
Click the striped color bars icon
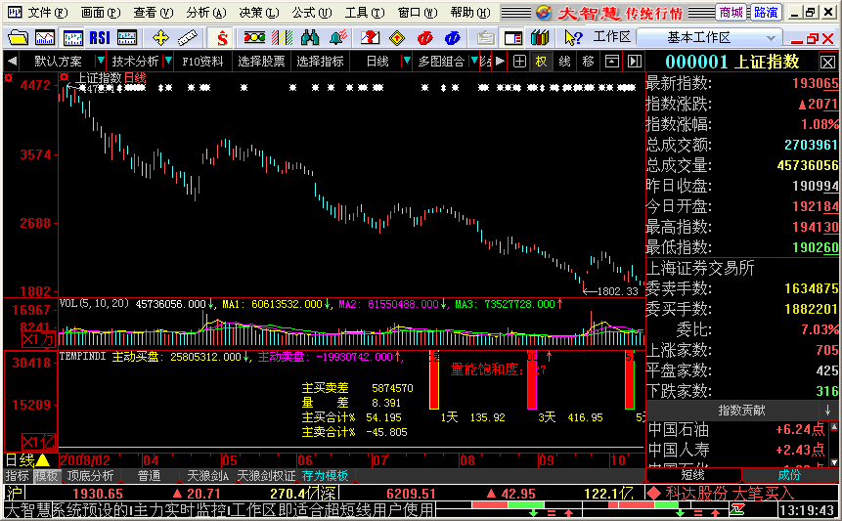pyautogui.click(x=283, y=37)
